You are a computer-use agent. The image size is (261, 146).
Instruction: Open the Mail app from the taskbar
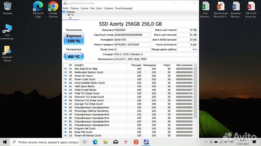(x=116, y=142)
